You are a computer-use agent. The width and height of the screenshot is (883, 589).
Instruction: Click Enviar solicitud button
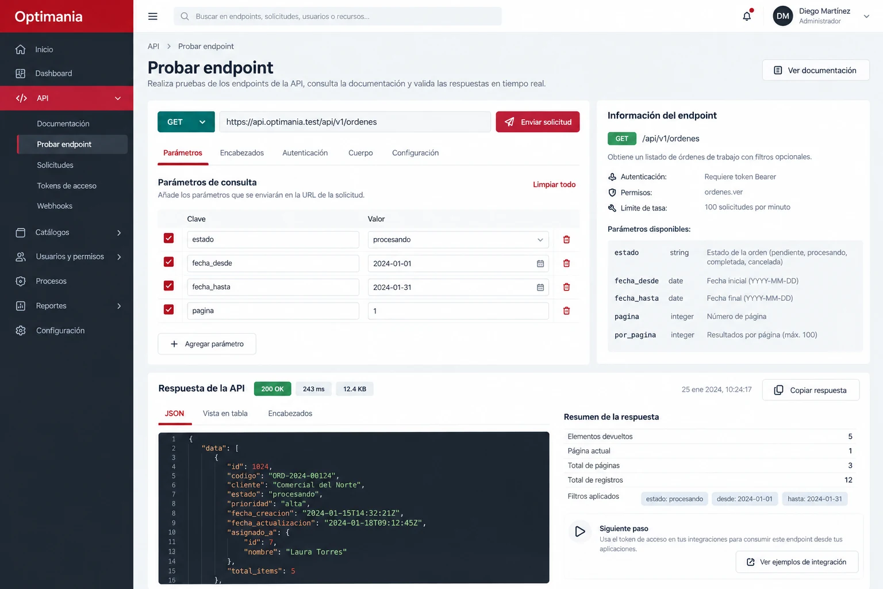(x=538, y=122)
